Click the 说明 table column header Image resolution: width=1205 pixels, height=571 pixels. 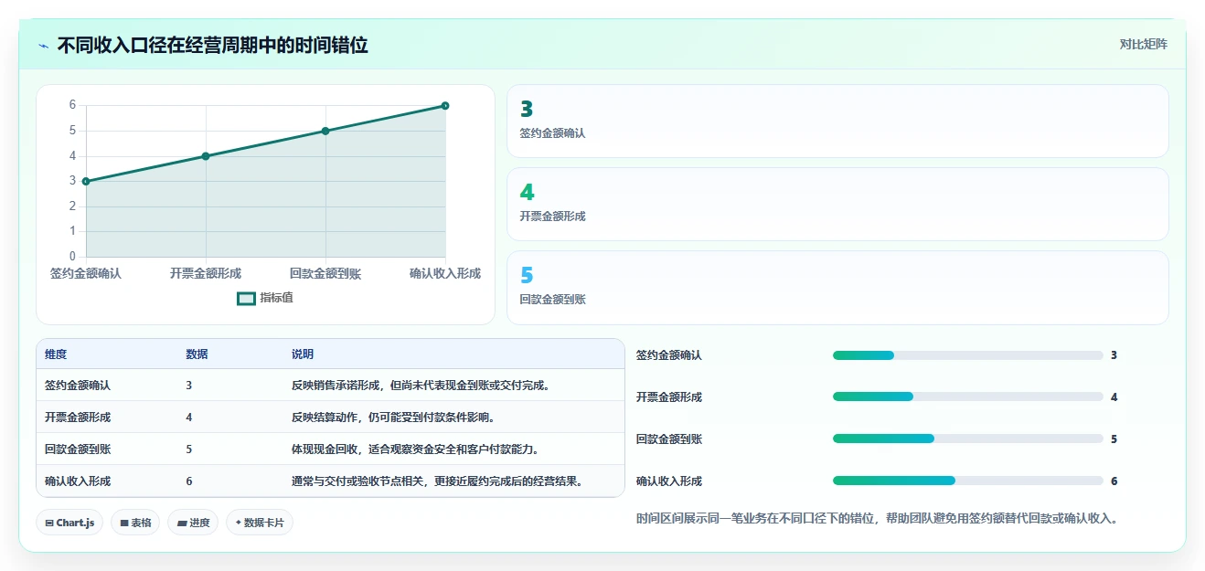303,354
